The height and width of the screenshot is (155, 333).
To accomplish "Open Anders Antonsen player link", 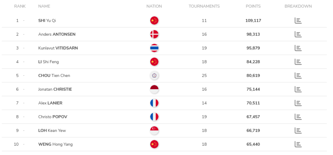I will (57, 34).
